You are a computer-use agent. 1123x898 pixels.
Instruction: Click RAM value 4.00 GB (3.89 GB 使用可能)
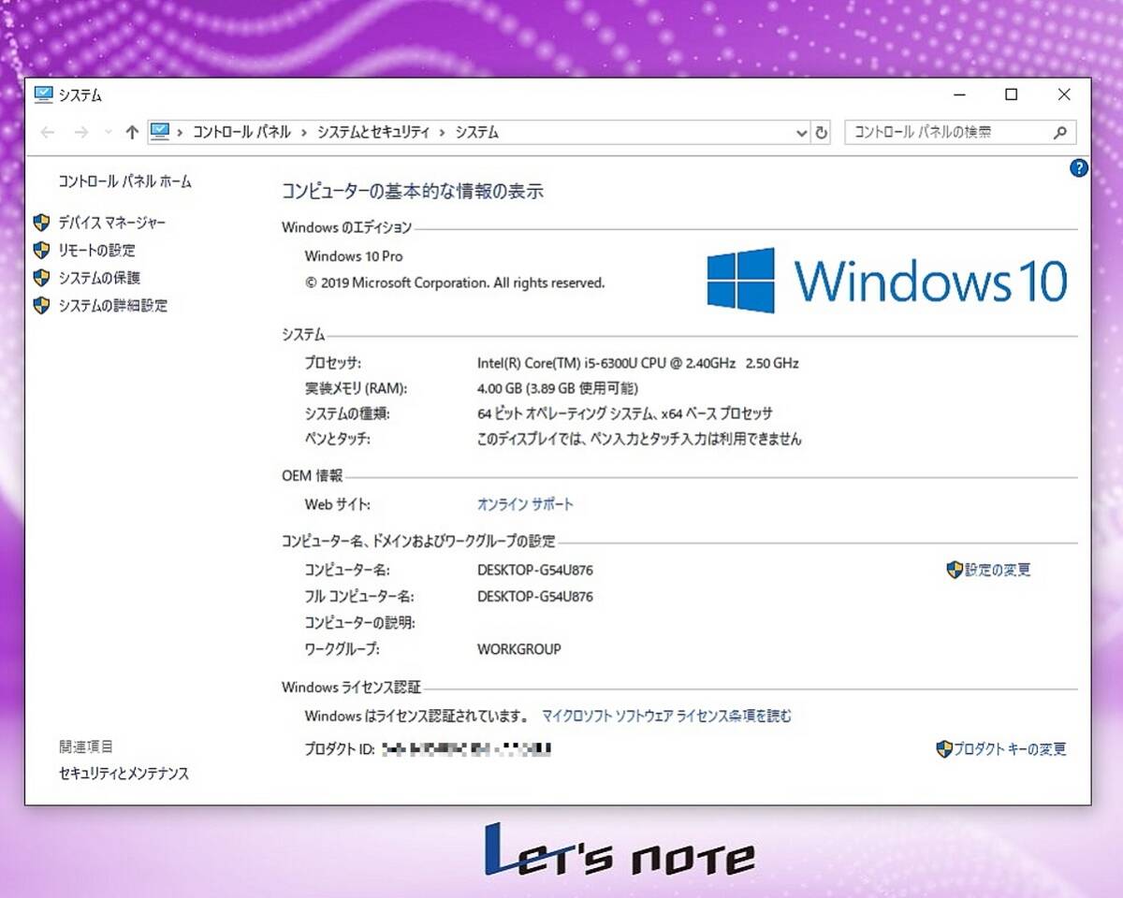[558, 388]
